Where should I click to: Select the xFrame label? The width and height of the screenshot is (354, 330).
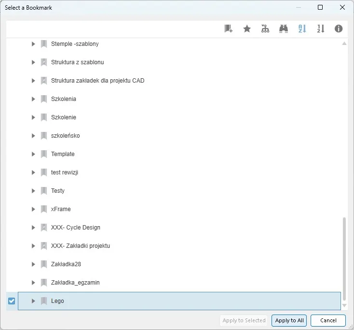[x=61, y=209]
